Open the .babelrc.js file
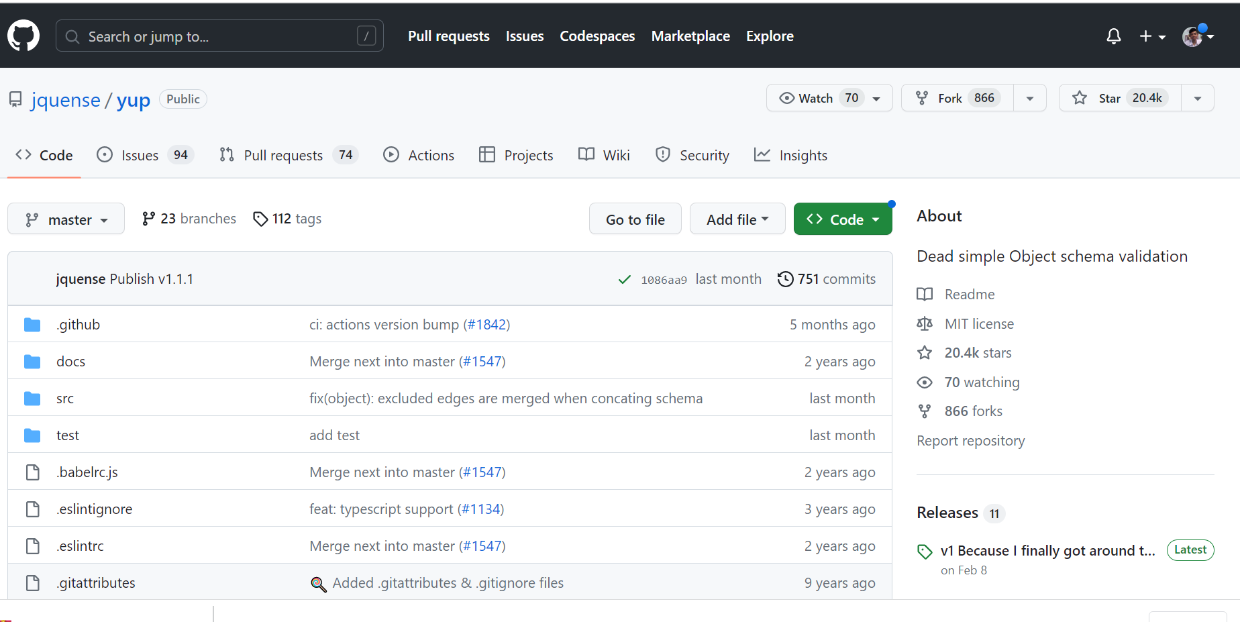Viewport: 1240px width, 622px height. point(87,472)
